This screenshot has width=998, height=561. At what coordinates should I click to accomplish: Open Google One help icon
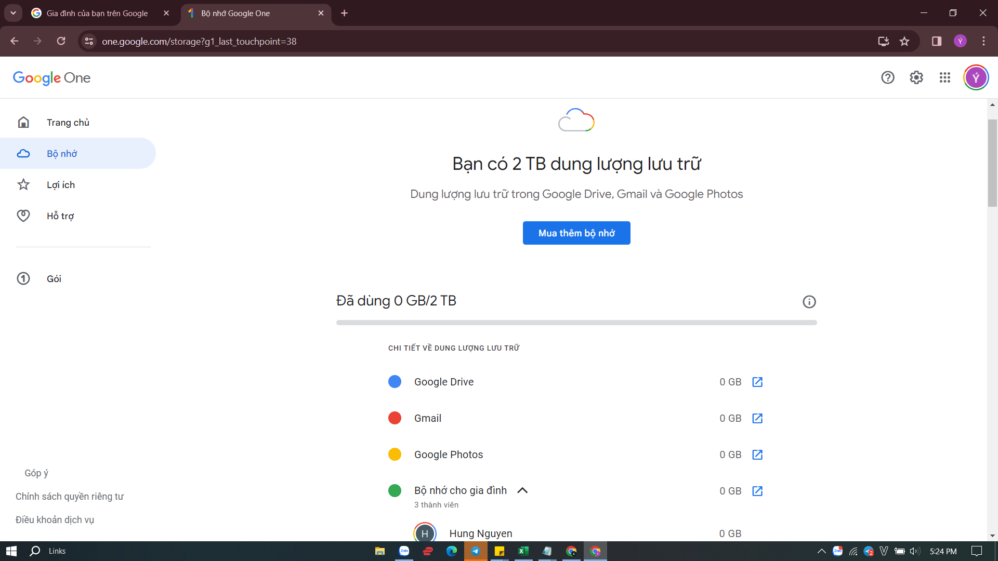pos(888,77)
